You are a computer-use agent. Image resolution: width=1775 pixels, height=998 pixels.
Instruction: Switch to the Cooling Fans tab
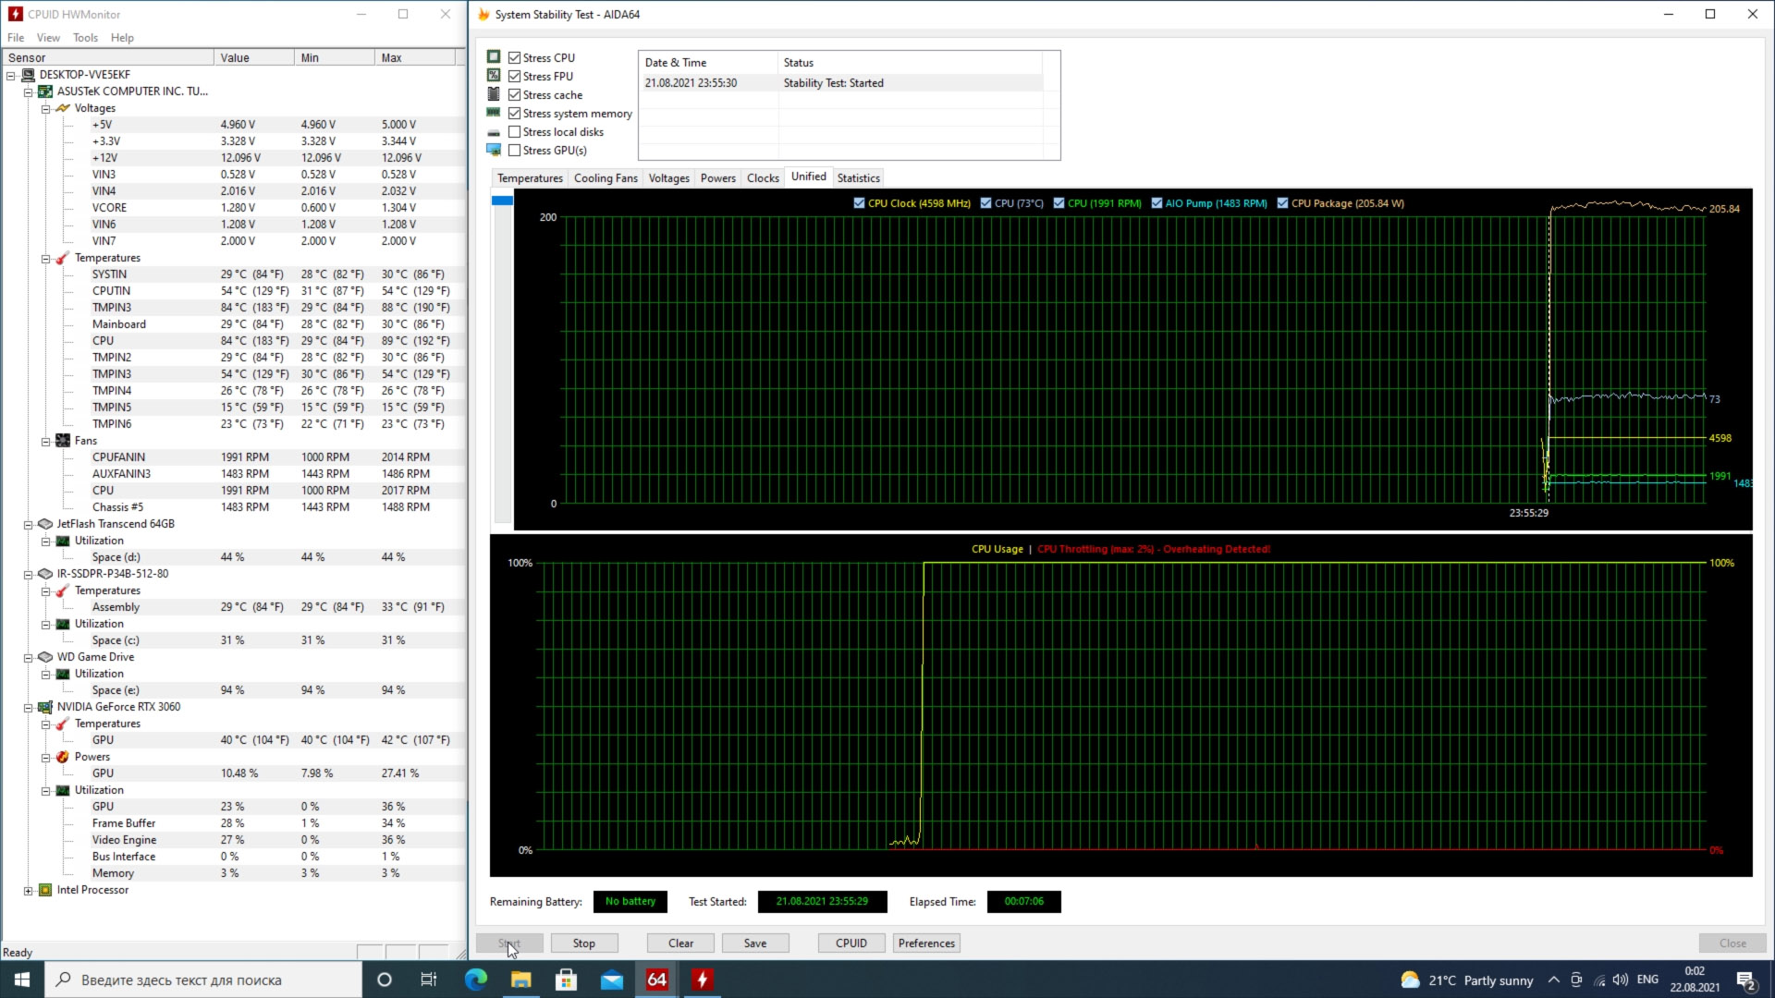click(606, 178)
